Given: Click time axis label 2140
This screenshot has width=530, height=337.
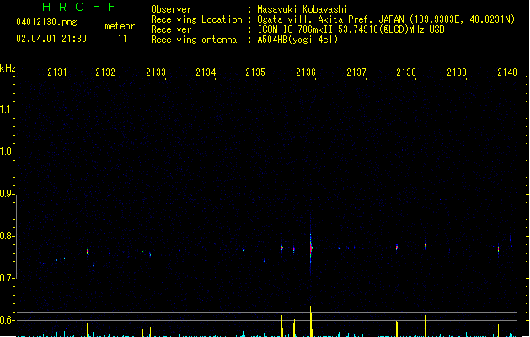Looking at the screenshot, I should click(x=507, y=72).
